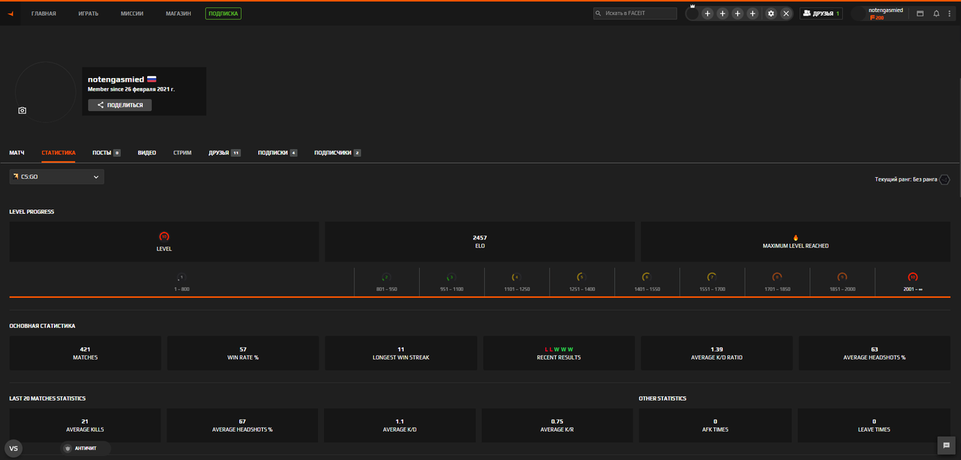Add player via plus slot beside leader avatar
The height and width of the screenshot is (460, 961).
click(x=707, y=14)
